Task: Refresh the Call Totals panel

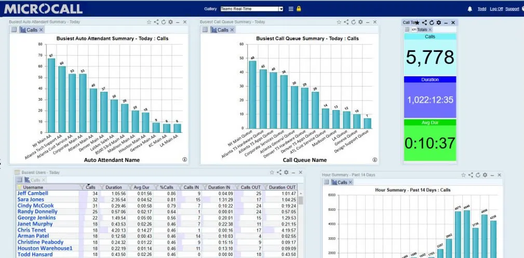Action: [x=432, y=23]
